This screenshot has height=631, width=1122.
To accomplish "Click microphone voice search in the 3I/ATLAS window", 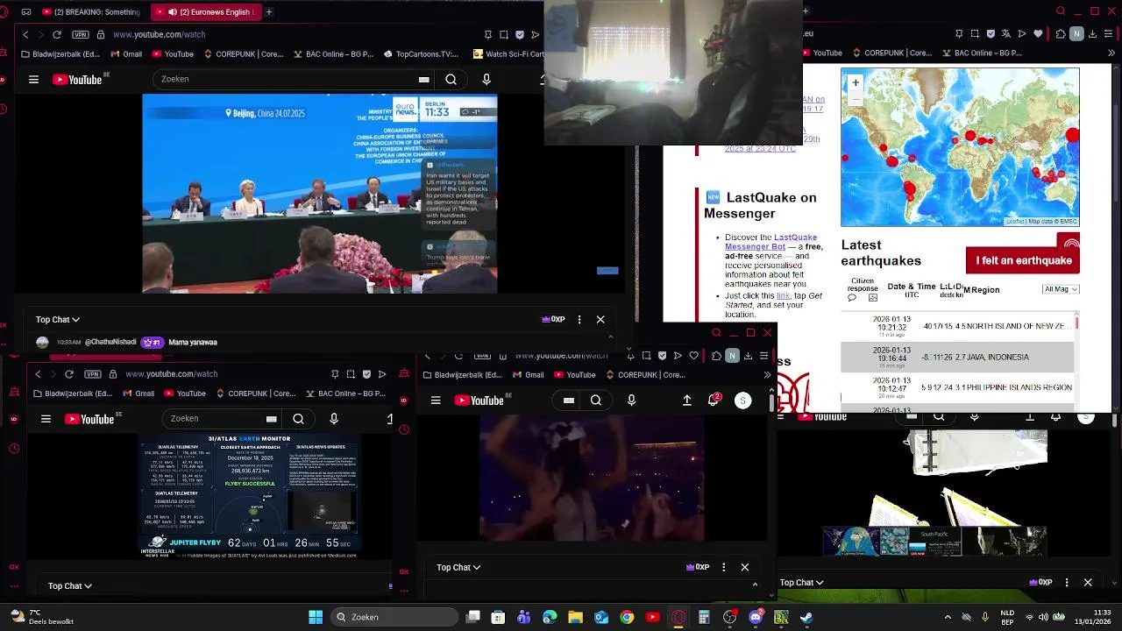I will point(334,419).
